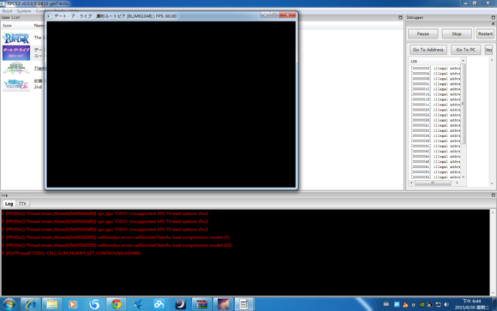Close the Debugger panel
This screenshot has width=497, height=311.
tap(493, 23)
